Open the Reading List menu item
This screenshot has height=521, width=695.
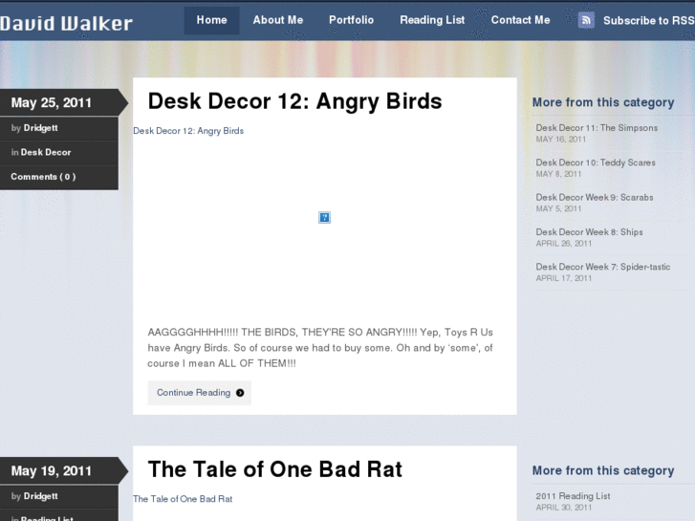coord(432,20)
